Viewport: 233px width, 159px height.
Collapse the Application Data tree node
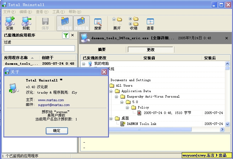point(111,91)
